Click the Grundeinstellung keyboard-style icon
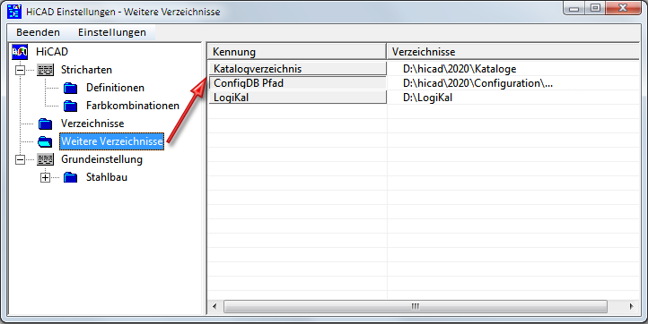Image resolution: width=648 pixels, height=324 pixels. click(x=45, y=159)
